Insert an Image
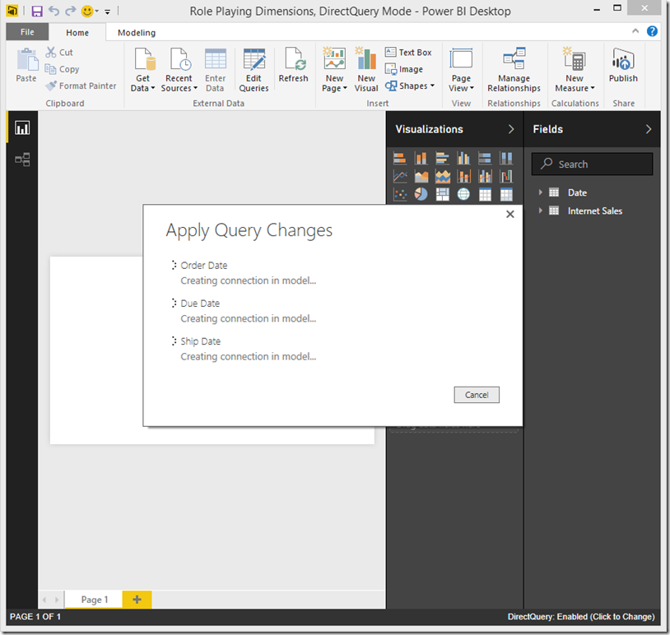Viewport: 670px width, 635px height. pos(404,69)
